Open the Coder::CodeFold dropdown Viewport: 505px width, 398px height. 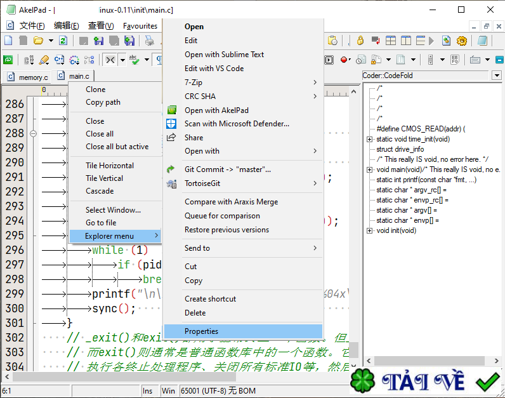495,76
